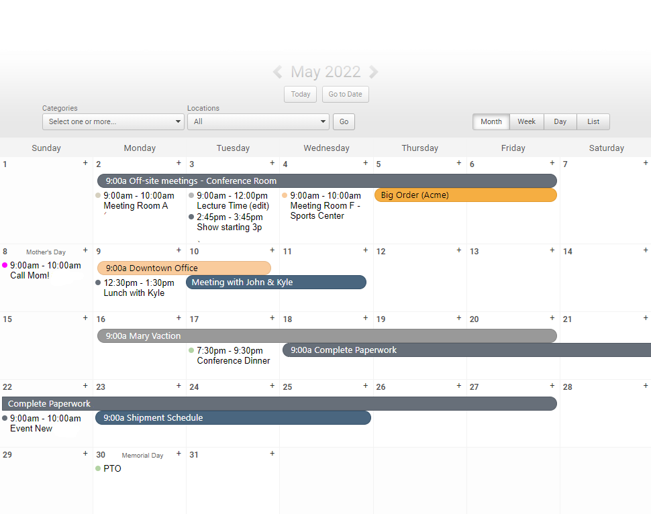Switch to Day view
Image resolution: width=651 pixels, height=514 pixels.
click(560, 121)
